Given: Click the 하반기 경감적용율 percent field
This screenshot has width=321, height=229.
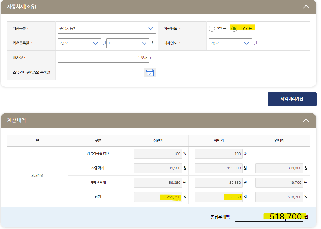Looking at the screenshot, I should [x=219, y=154].
